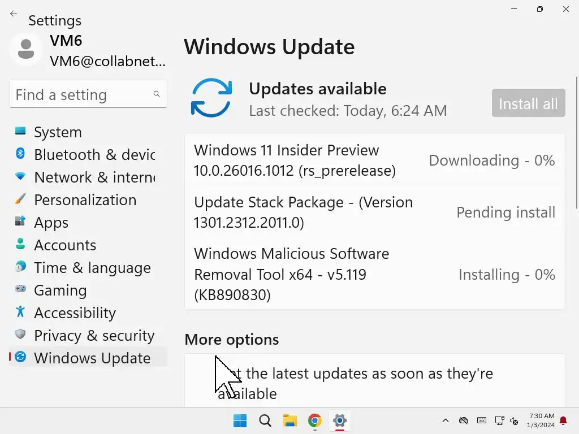
Task: Open the notification bell icon
Action: pyautogui.click(x=564, y=420)
